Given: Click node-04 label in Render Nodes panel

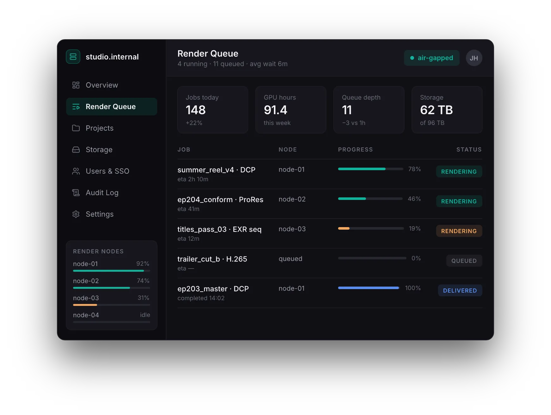Looking at the screenshot, I should [86, 315].
